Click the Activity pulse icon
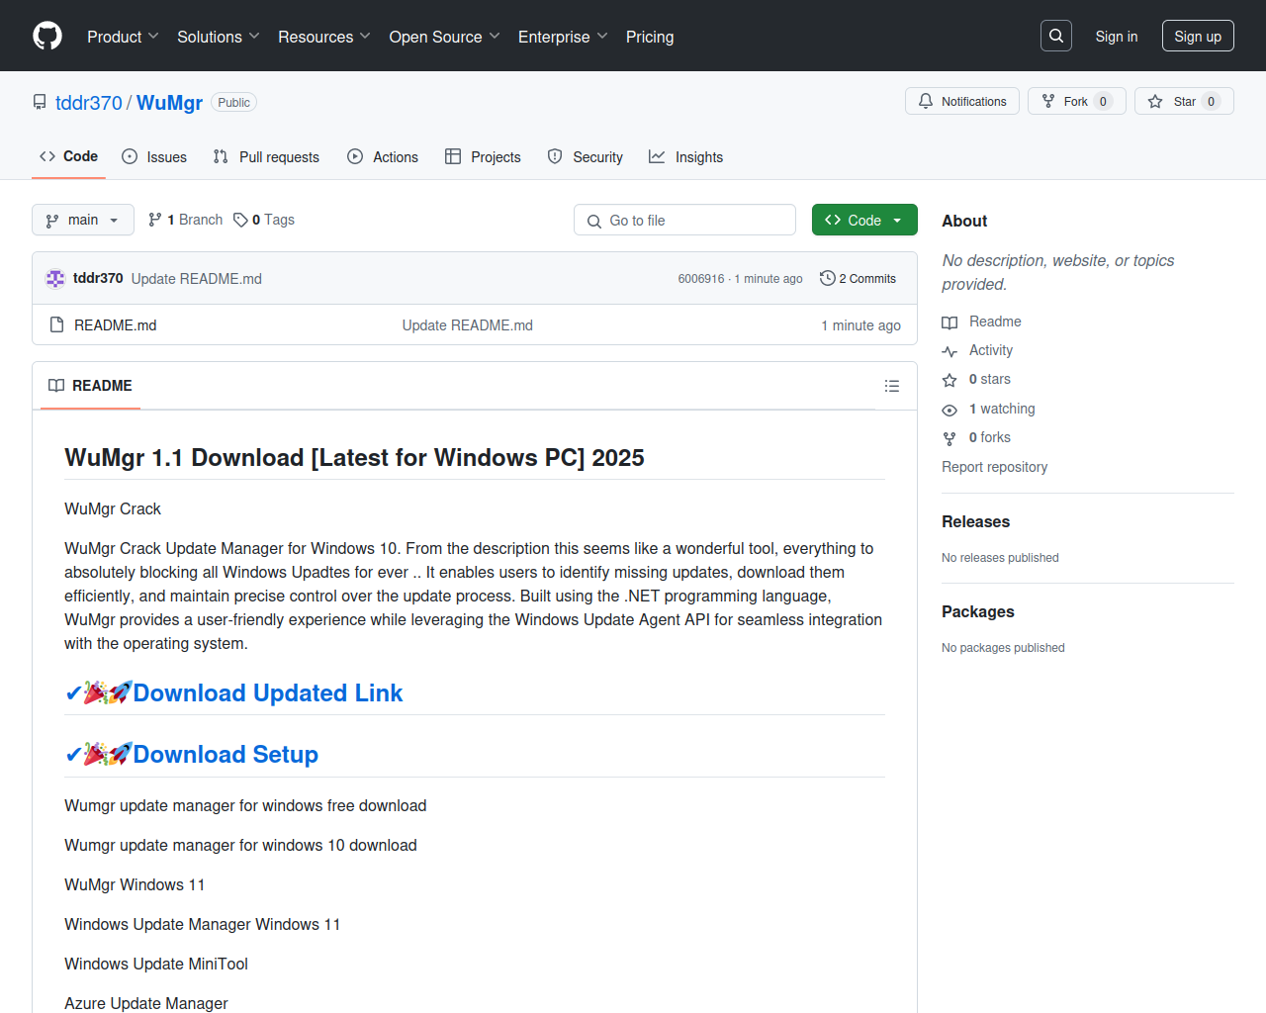 click(949, 351)
